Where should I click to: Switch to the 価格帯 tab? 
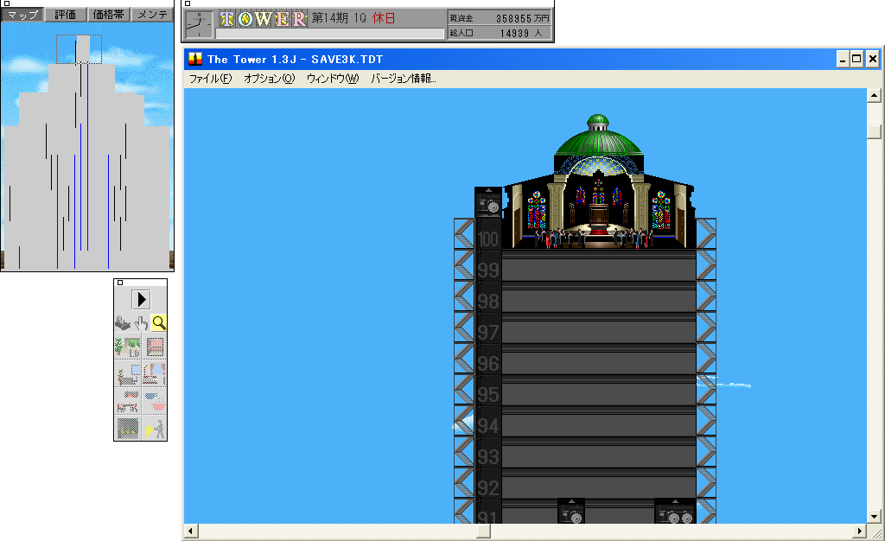pos(109,15)
